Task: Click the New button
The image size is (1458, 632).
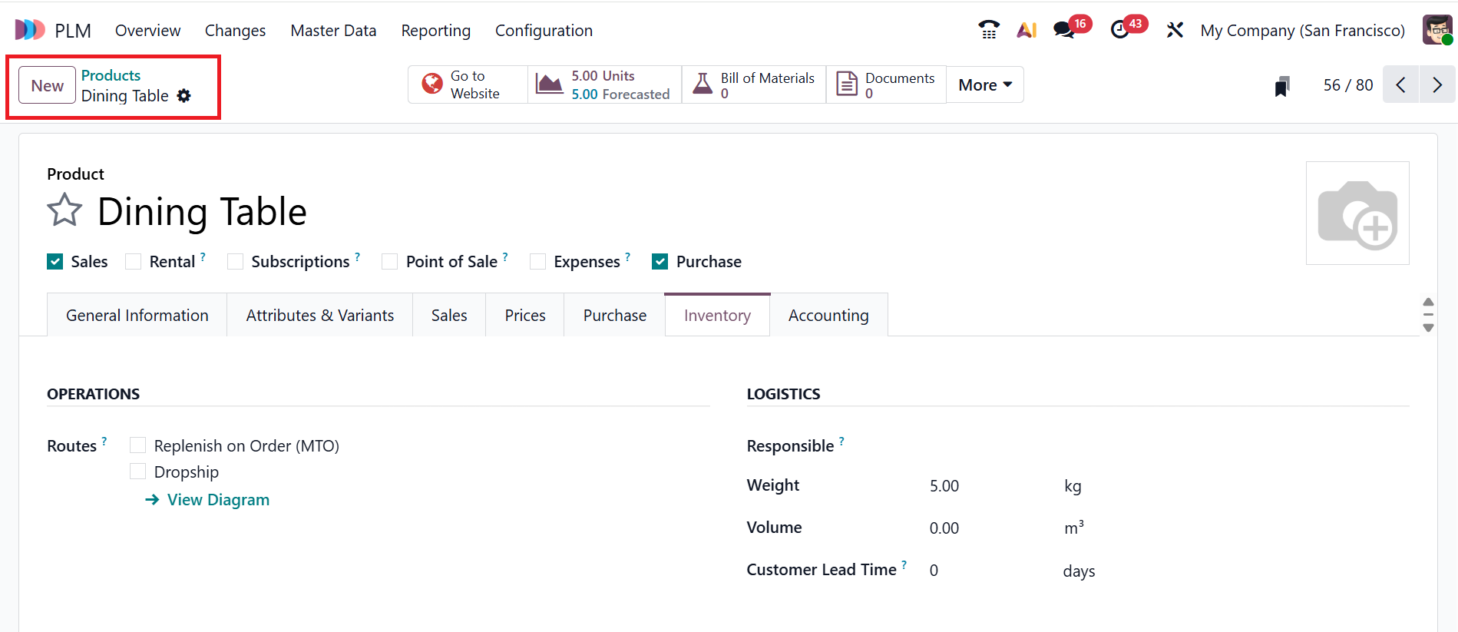Action: click(x=48, y=85)
